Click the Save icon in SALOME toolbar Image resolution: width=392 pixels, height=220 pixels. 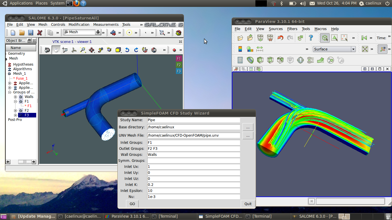pyautogui.click(x=31, y=33)
